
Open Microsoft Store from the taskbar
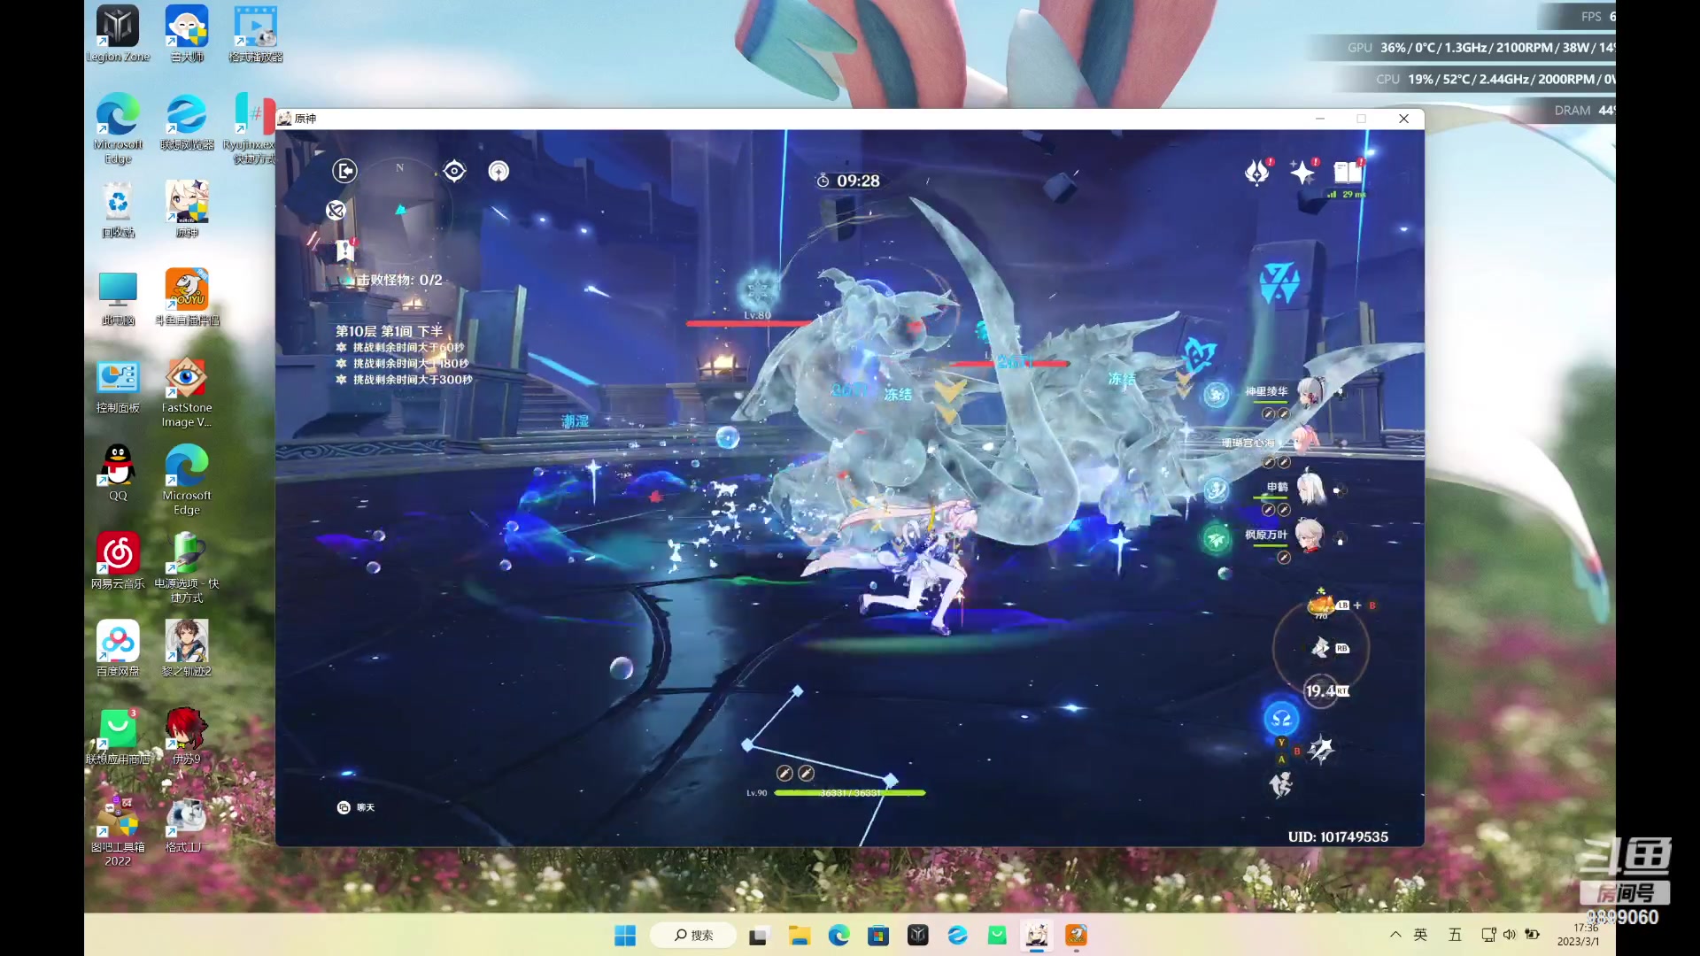[878, 936]
